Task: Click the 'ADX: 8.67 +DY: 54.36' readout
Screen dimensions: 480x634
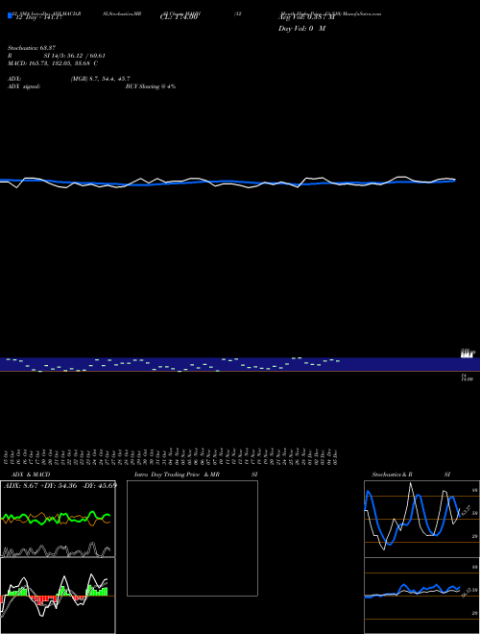Action: (x=42, y=485)
